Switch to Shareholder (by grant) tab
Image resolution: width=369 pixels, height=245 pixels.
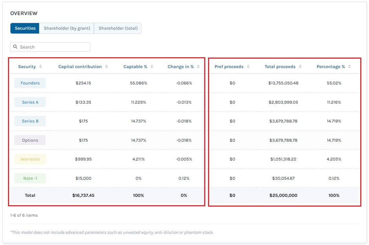[x=67, y=28]
